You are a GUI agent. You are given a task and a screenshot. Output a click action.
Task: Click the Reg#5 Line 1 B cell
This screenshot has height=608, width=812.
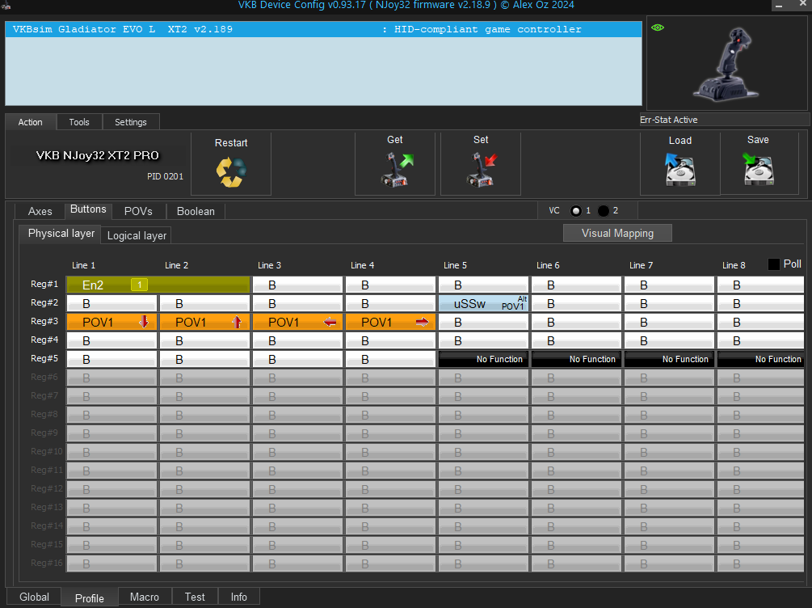111,359
